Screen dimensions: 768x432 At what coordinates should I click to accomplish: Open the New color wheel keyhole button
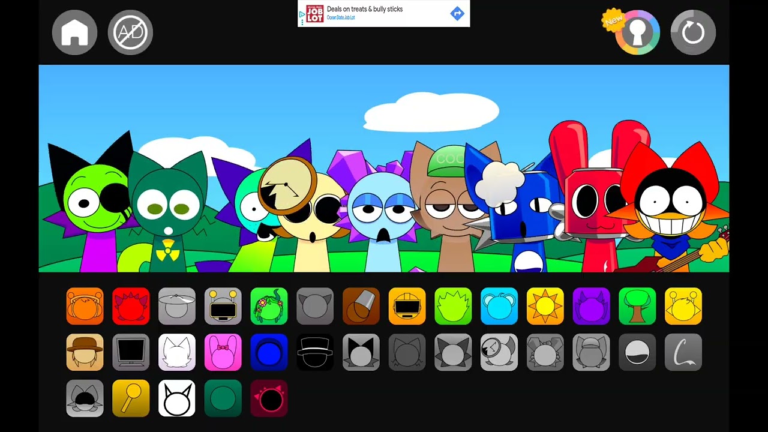tap(637, 32)
